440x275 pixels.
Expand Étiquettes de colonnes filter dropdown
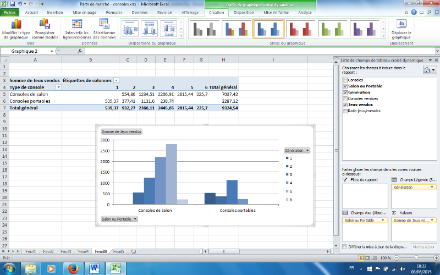pyautogui.click(x=116, y=80)
